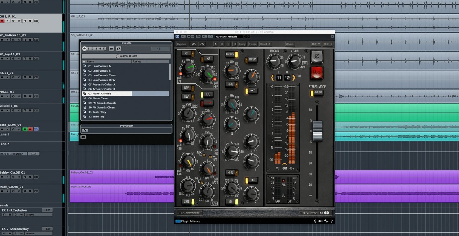Enable the IN SC switch
Viewport: 459px width, 236px height.
(x=251, y=59)
